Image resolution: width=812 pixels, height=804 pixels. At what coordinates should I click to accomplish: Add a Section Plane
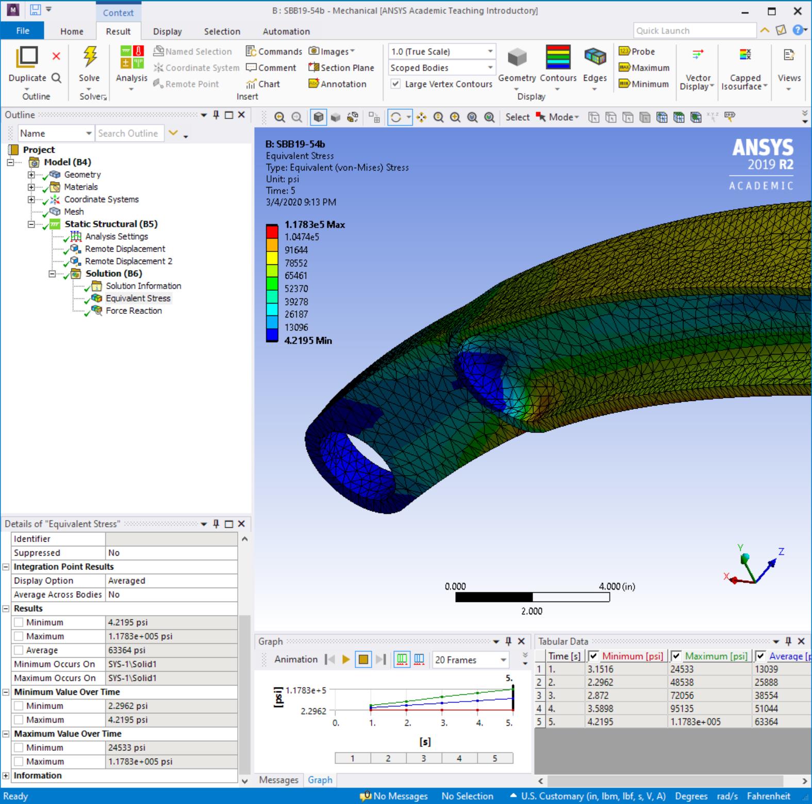point(341,68)
